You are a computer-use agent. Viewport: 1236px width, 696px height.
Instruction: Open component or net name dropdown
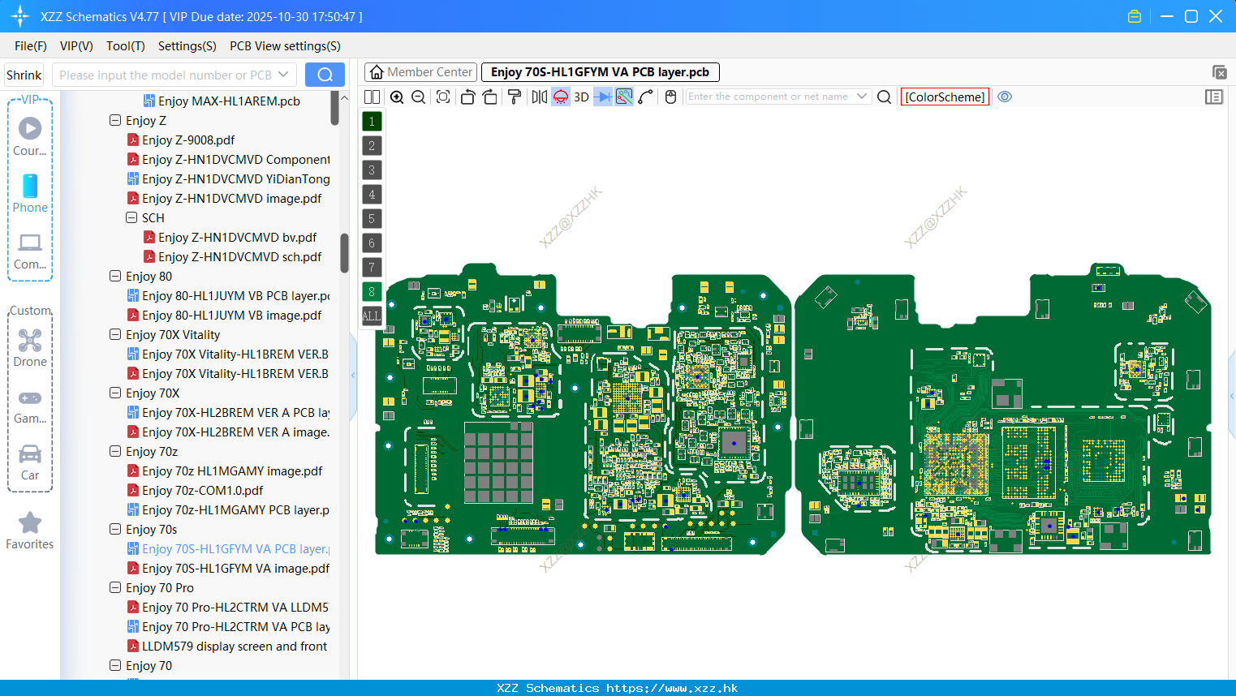(862, 97)
